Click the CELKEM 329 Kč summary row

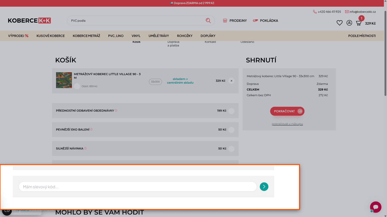[x=287, y=89]
